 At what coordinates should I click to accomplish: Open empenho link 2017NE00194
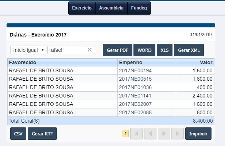pos(135,70)
